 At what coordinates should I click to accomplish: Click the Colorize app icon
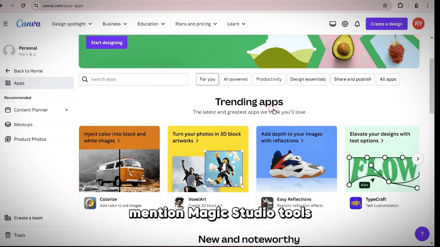pos(90,203)
